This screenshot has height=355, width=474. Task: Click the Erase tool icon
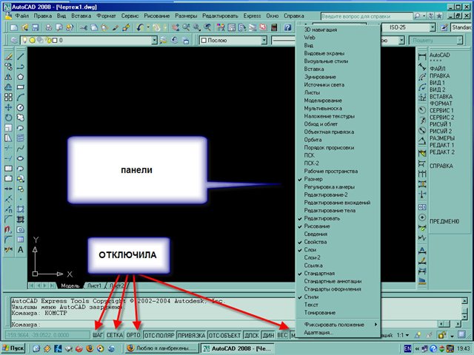click(8, 55)
